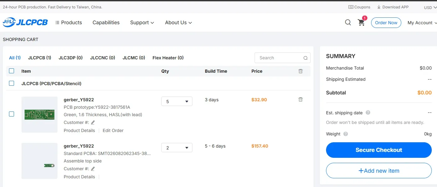Open the green PCB prototype thumbnail

point(39,115)
